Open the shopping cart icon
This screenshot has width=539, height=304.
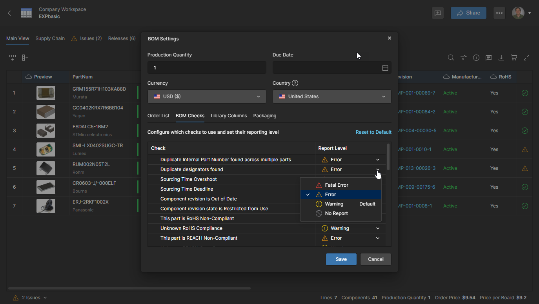[514, 58]
